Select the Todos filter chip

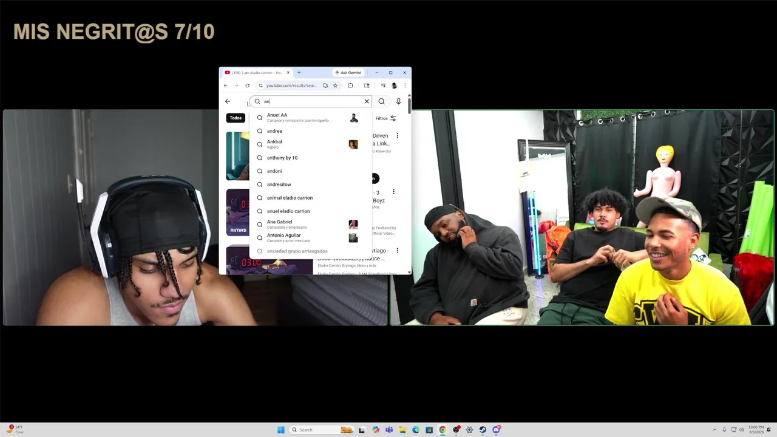(x=236, y=118)
